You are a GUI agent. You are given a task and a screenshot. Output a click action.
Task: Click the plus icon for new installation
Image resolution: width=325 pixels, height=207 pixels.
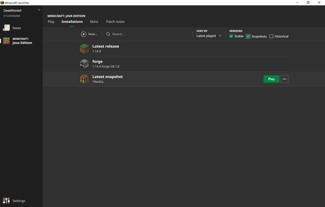(84, 34)
